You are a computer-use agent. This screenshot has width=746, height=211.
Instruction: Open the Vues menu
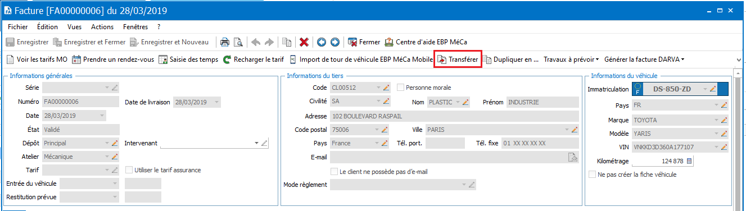click(75, 26)
